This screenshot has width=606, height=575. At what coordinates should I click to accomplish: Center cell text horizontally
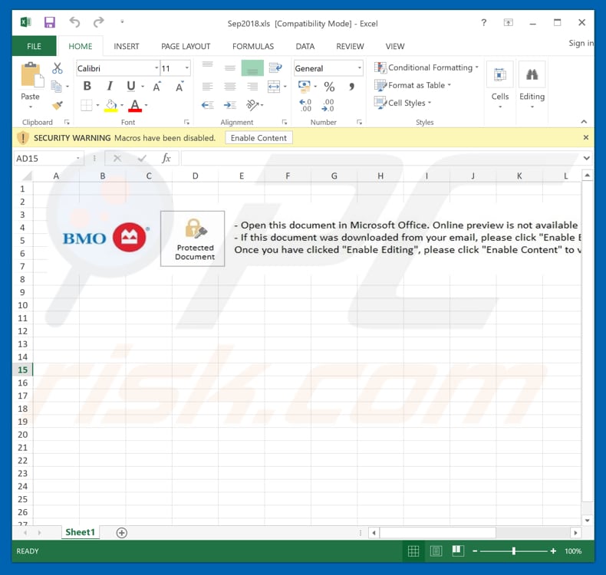[x=230, y=87]
